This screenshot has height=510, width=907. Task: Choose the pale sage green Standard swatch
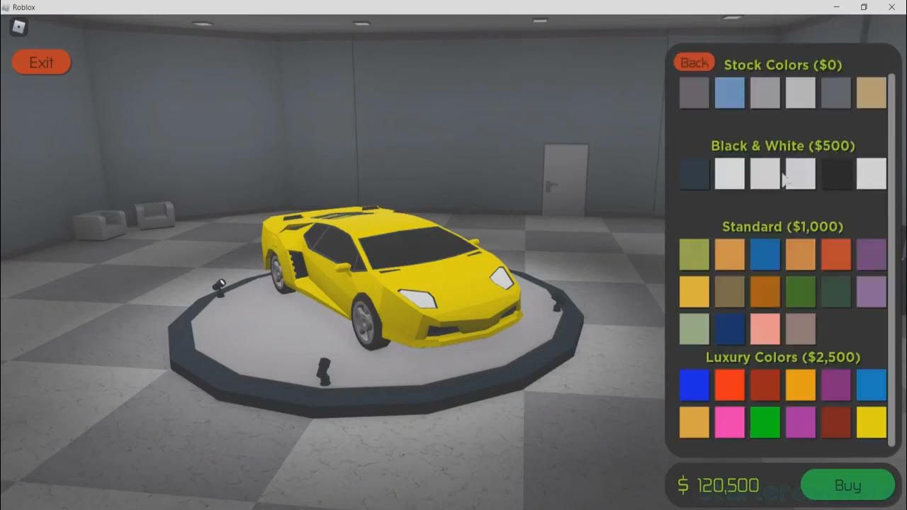694,329
